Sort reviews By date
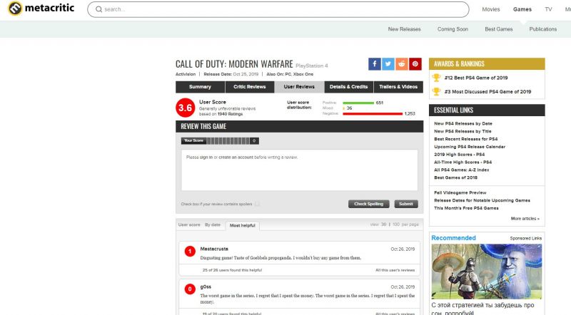Image resolution: width=571 pixels, height=315 pixels. (213, 224)
